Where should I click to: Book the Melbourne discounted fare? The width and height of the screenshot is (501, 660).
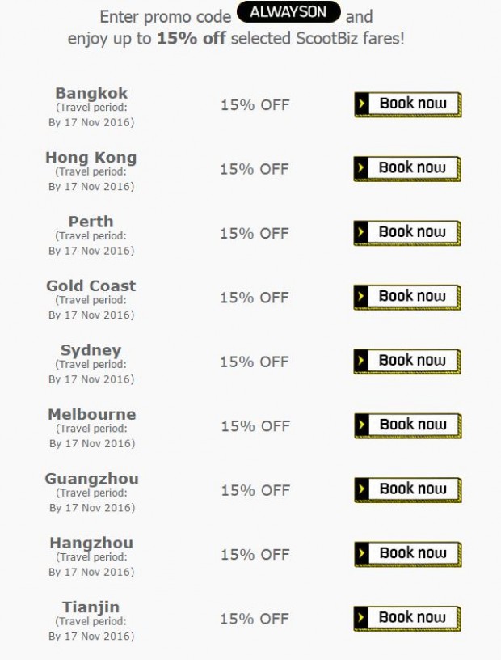point(408,425)
